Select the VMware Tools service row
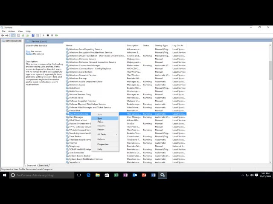This screenshot has height=204, width=273. coord(126,98)
